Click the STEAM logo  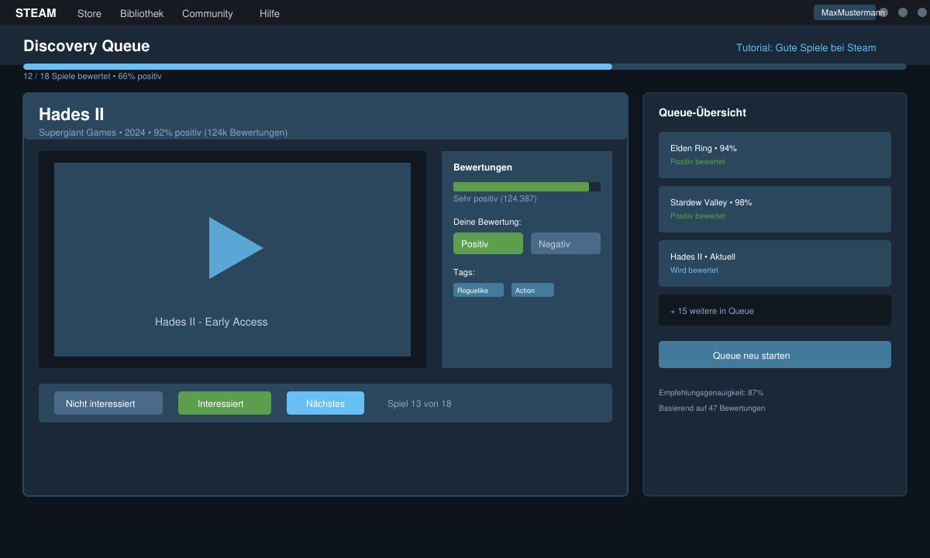36,13
